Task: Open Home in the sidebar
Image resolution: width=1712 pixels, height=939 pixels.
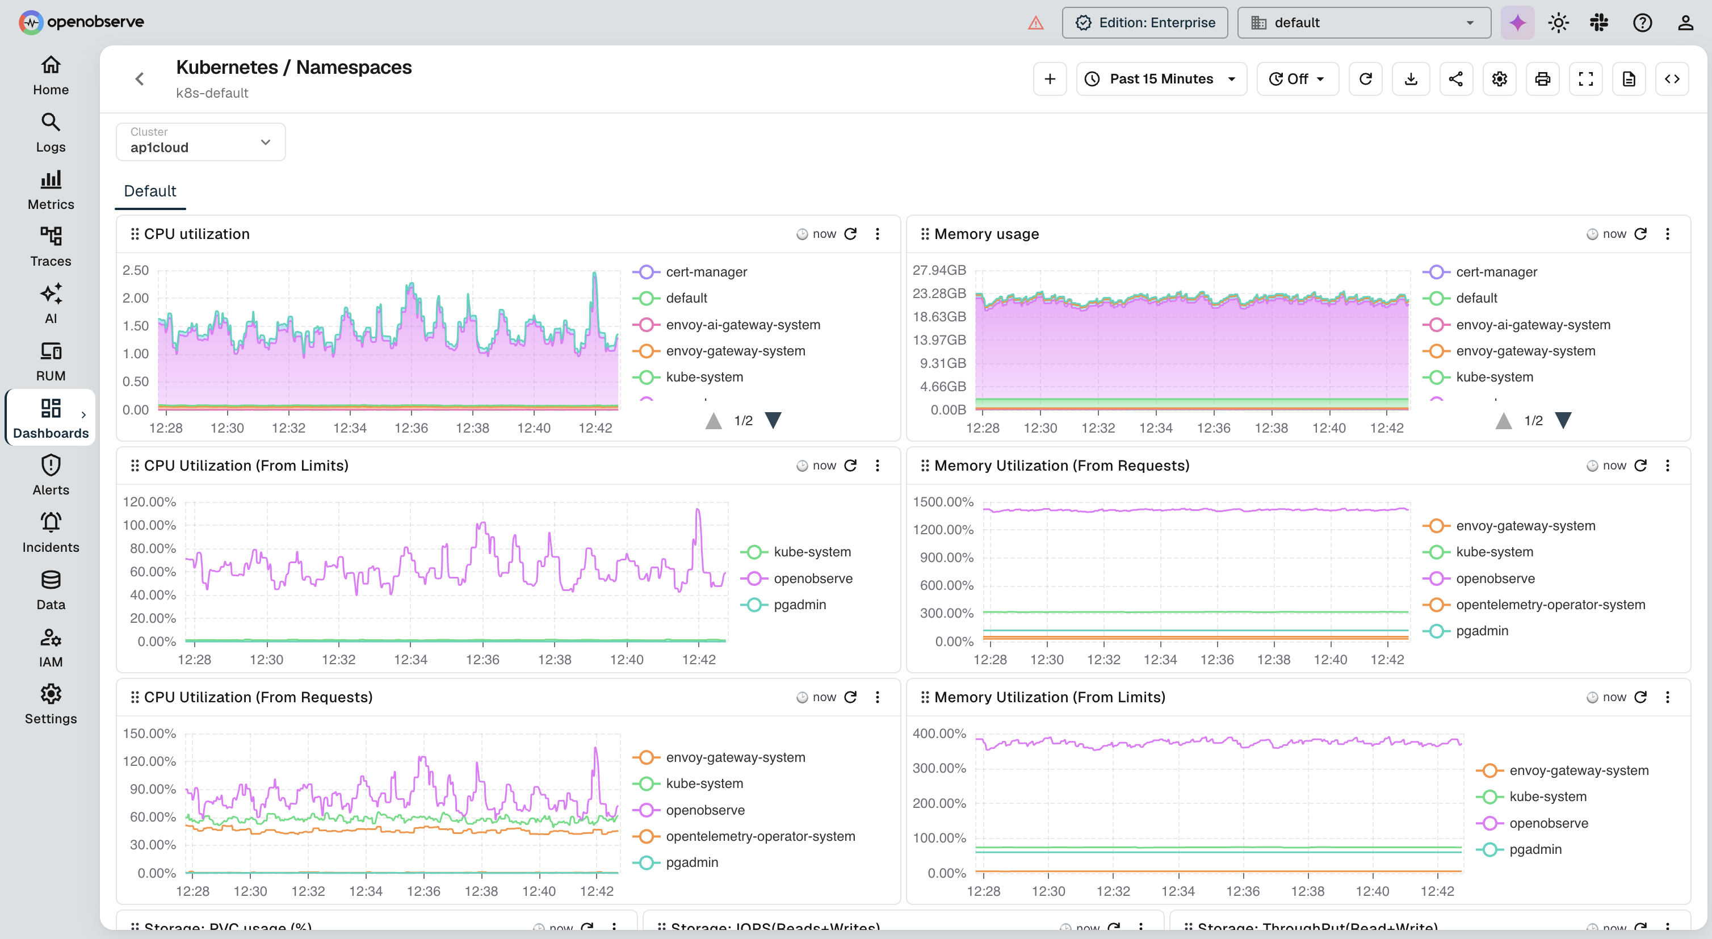Action: point(51,76)
